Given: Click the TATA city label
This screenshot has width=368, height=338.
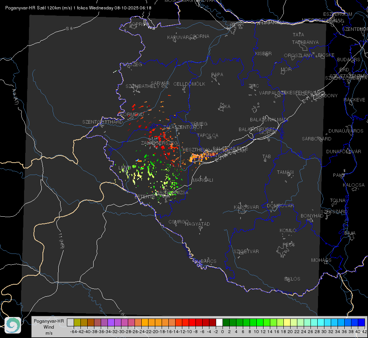Looking at the screenshot, I should click(x=298, y=35).
